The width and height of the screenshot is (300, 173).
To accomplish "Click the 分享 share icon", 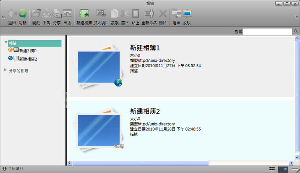I will (57, 14).
